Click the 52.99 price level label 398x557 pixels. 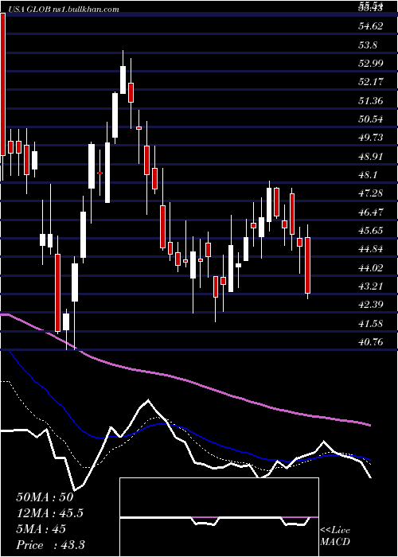coord(371,63)
